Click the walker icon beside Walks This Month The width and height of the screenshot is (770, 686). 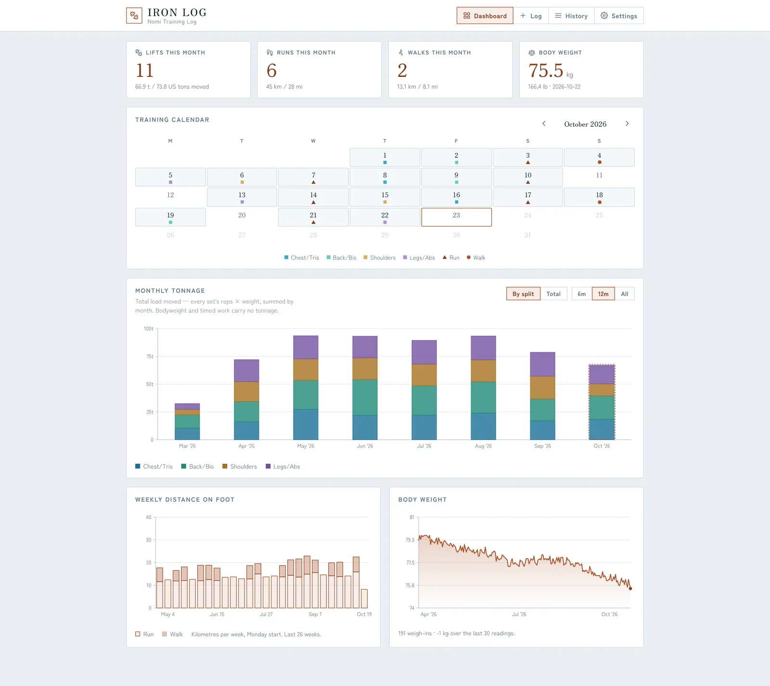pos(401,52)
